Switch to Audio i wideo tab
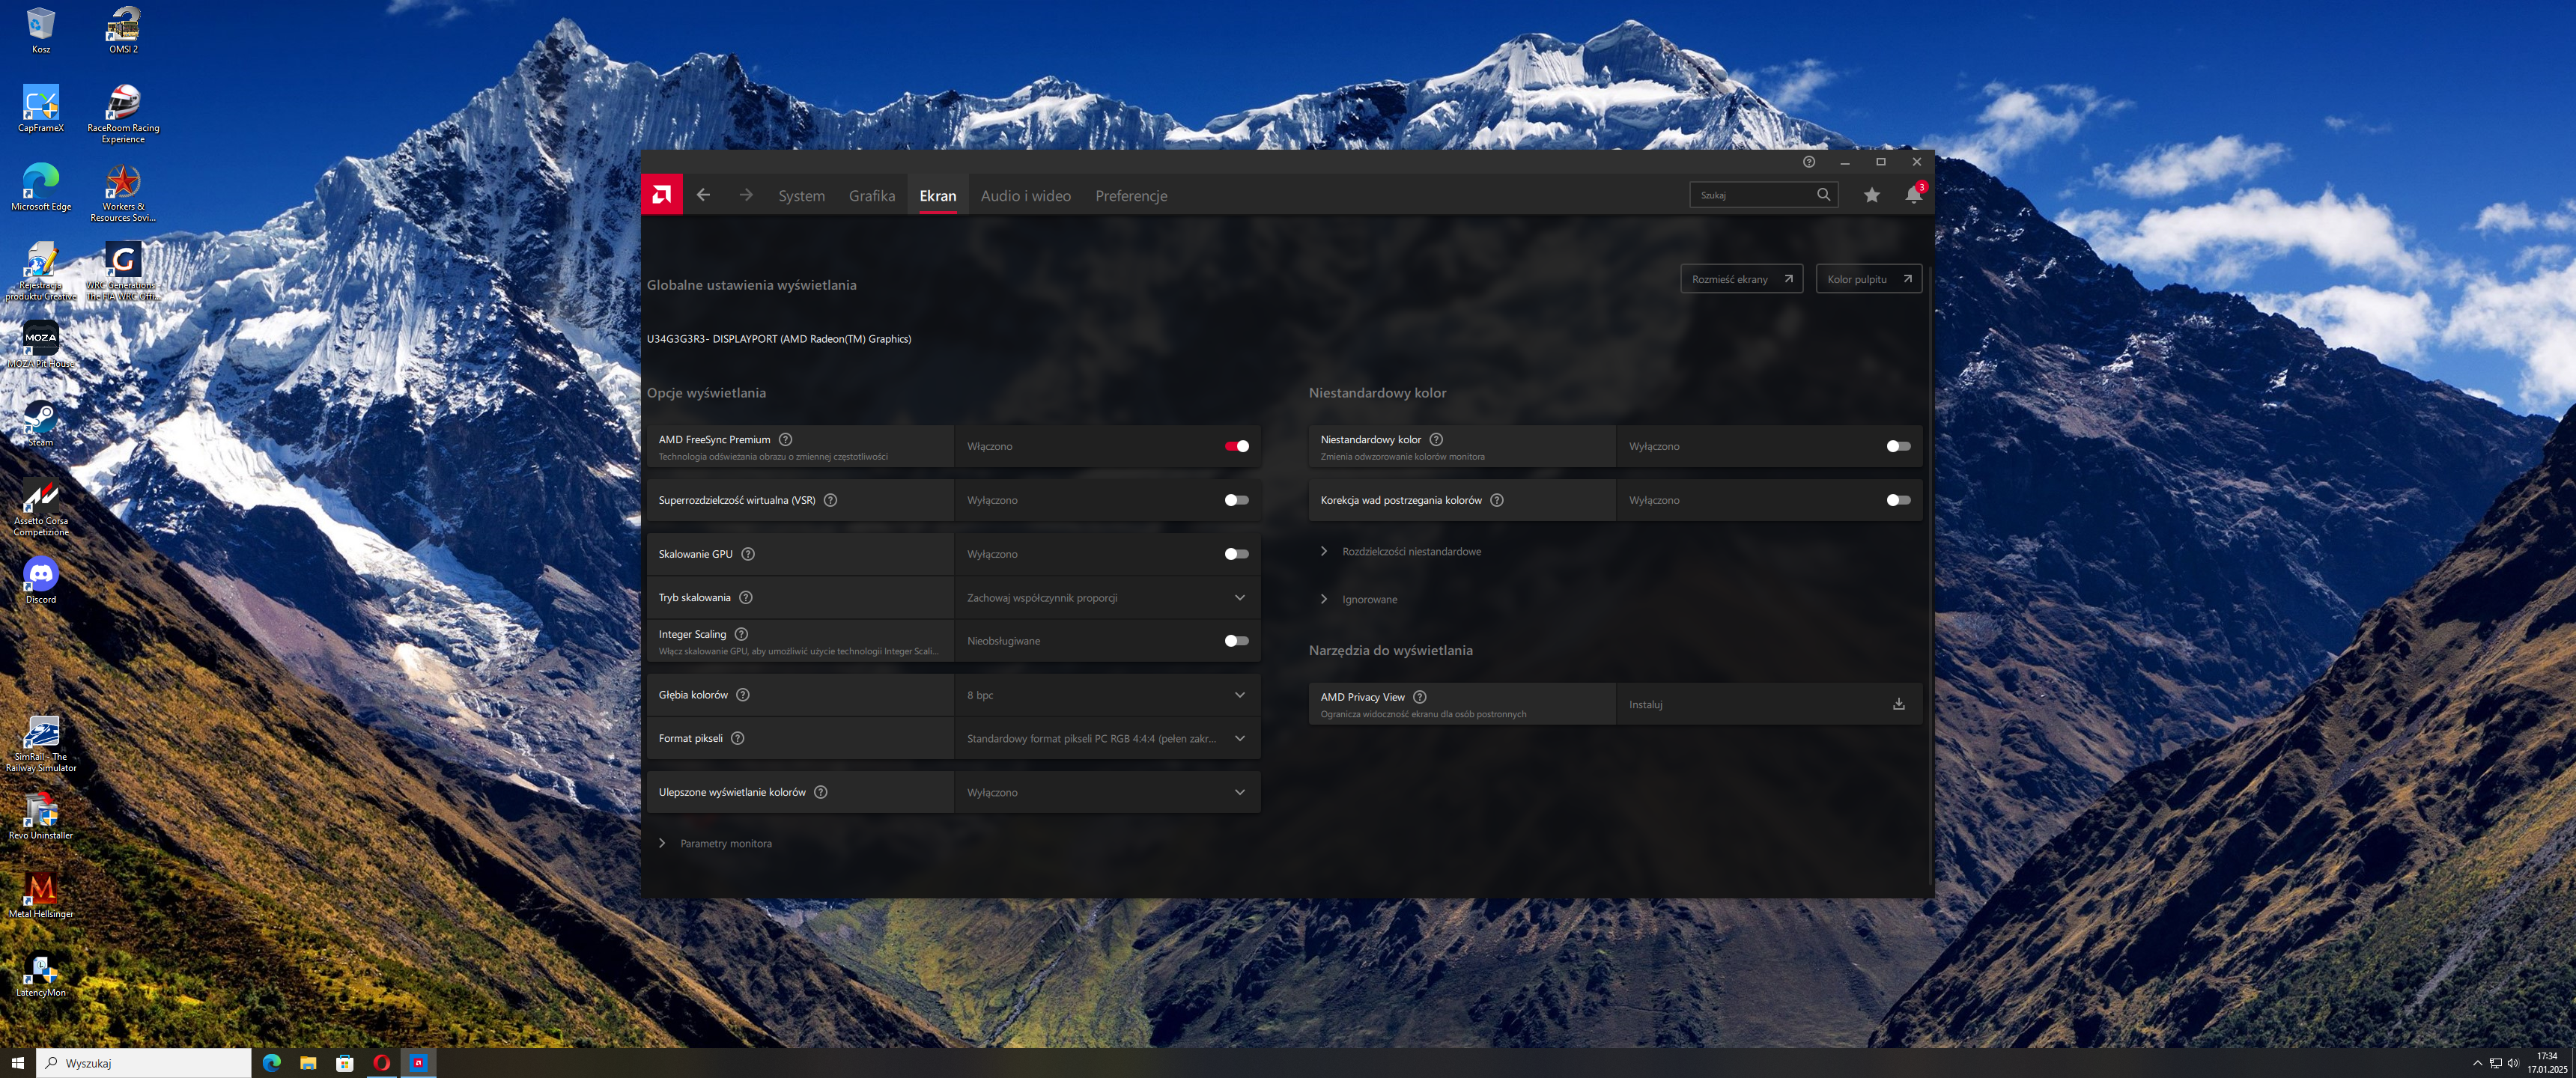Image resolution: width=2576 pixels, height=1078 pixels. (x=1025, y=196)
